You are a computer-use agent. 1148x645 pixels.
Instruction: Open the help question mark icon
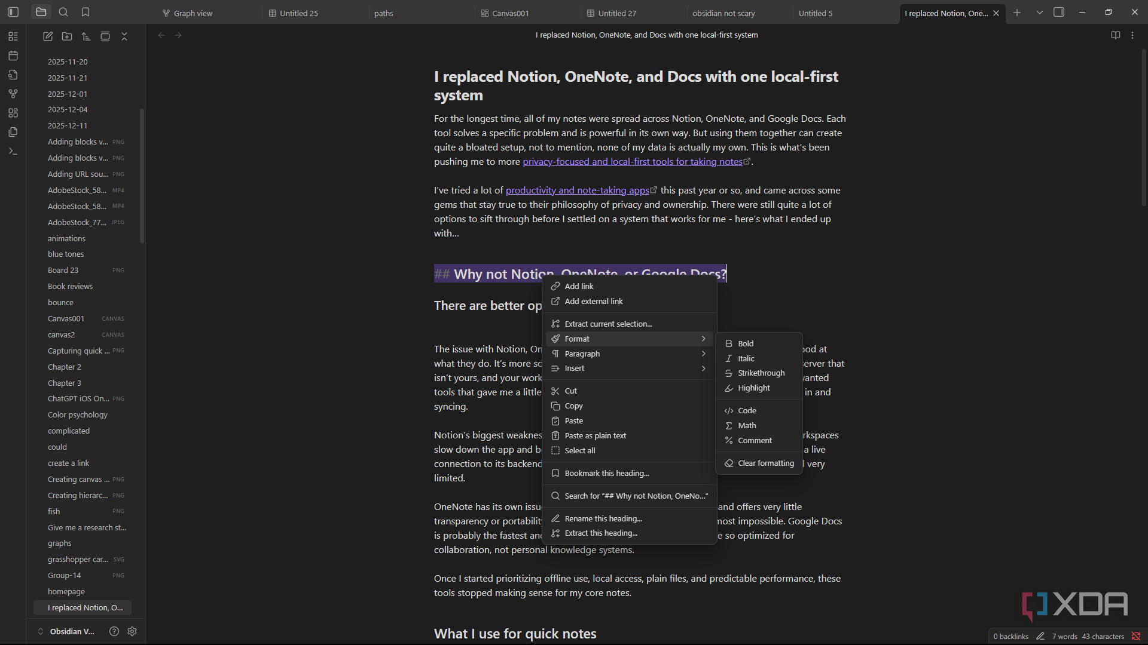[114, 631]
